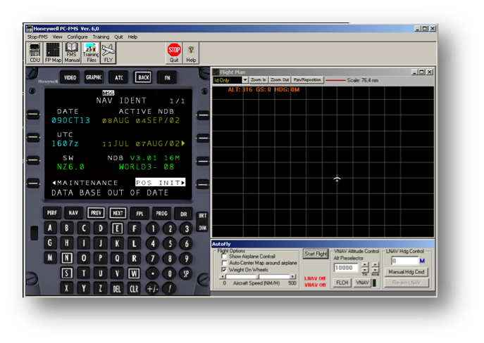Click the Manual Hdg Cmd button
This screenshot has width=484, height=343.
[407, 272]
